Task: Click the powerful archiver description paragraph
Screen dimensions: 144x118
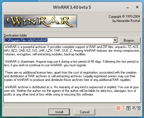Action: click(72, 51)
